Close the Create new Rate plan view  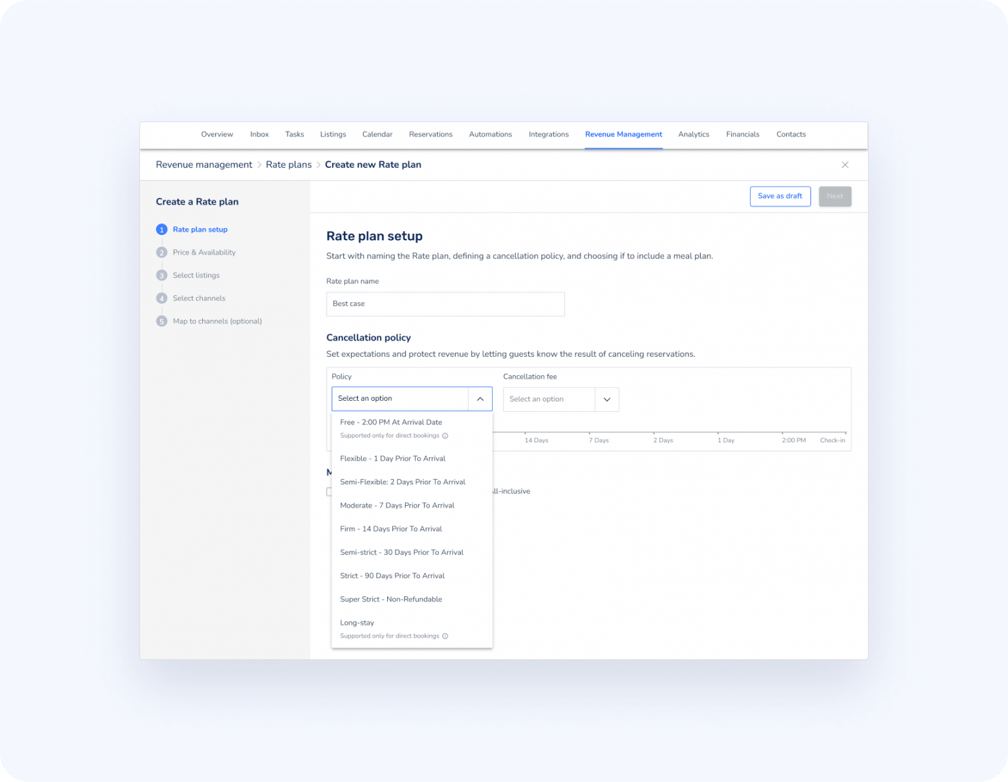pos(845,165)
